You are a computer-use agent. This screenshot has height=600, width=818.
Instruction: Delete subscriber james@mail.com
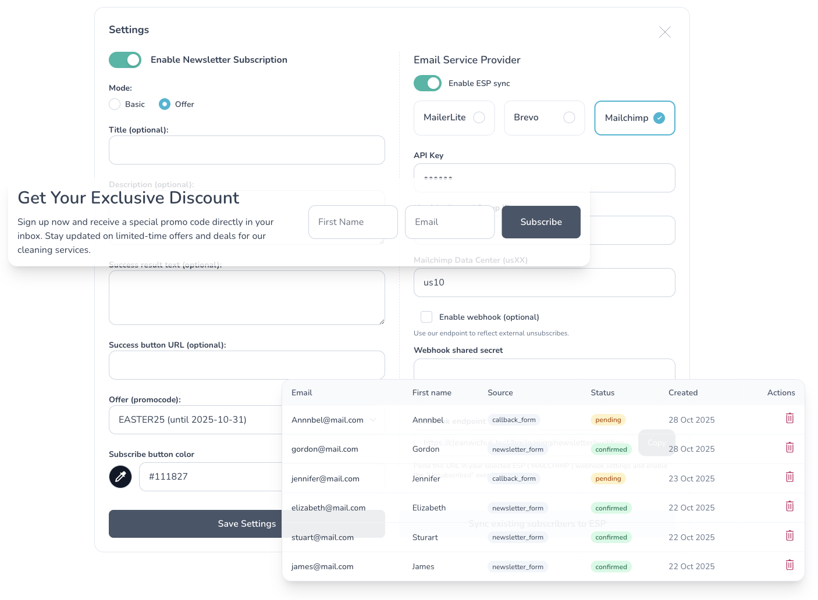pyautogui.click(x=789, y=565)
